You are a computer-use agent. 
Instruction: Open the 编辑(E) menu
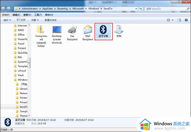[16, 15]
